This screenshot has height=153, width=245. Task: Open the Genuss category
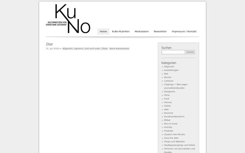(168, 102)
